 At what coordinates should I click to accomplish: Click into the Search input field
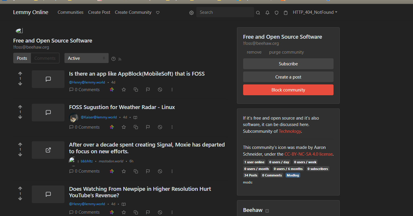225,12
